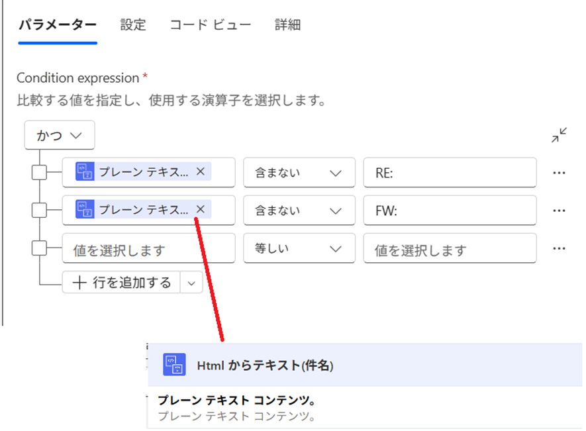The image size is (586, 431).
Task: Click the collapse arrows icon beside condition group
Action: pos(559,136)
